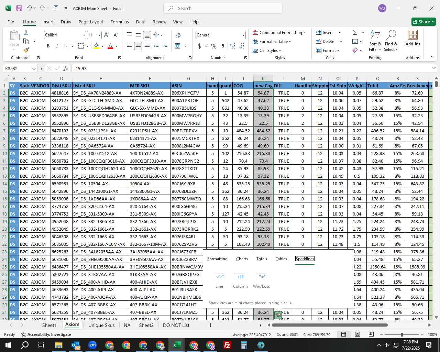The image size is (440, 352).
Task: Open font size dropdown
Action: click(x=99, y=35)
